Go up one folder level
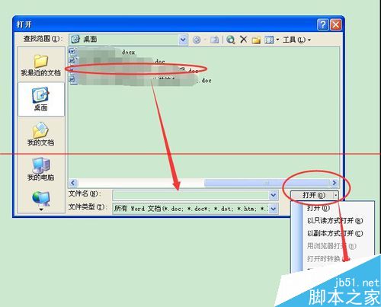The width and height of the screenshot is (381, 307). coord(214,40)
